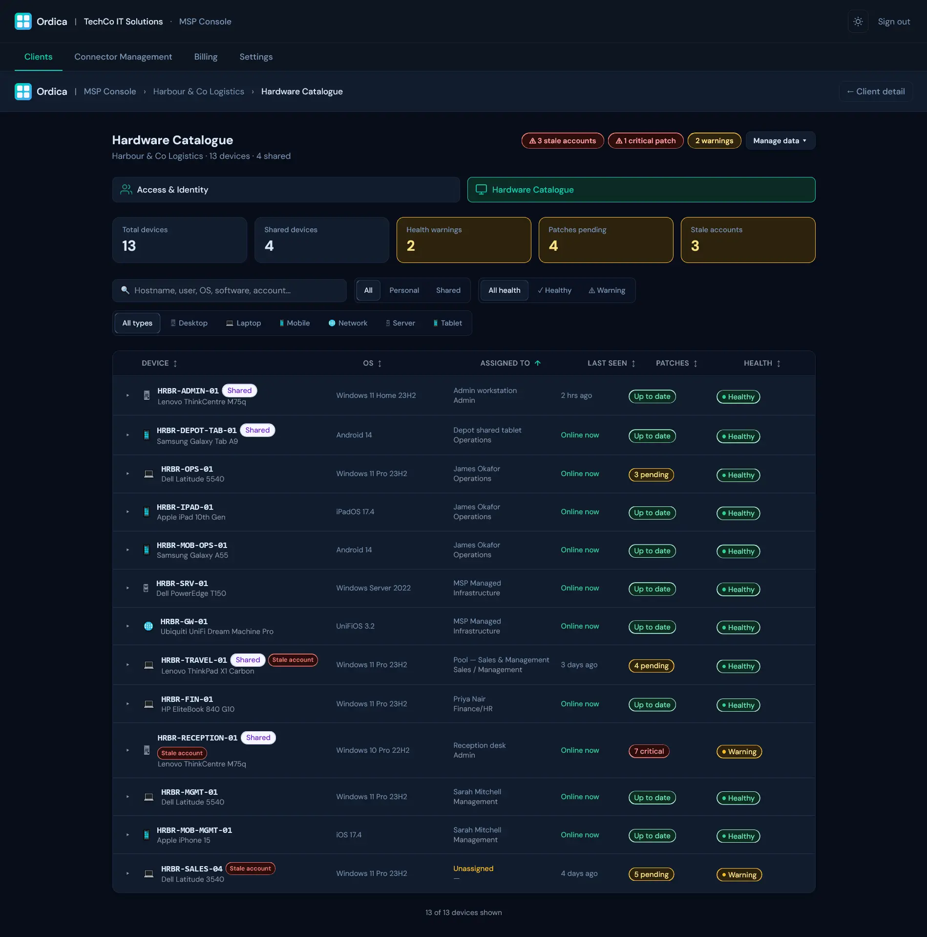
Task: Click mobile icon of HRBR-MOB-OPS-01 row
Action: point(146,550)
